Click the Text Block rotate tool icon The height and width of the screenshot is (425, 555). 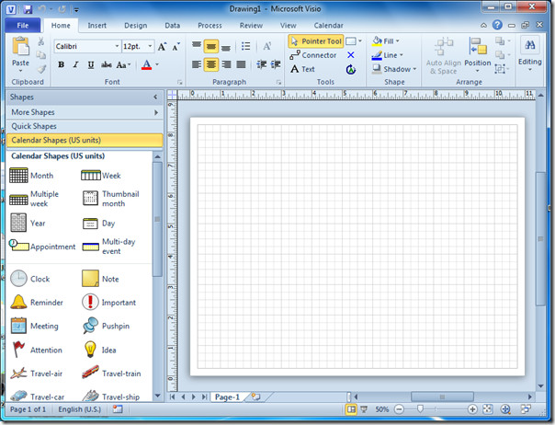(351, 69)
